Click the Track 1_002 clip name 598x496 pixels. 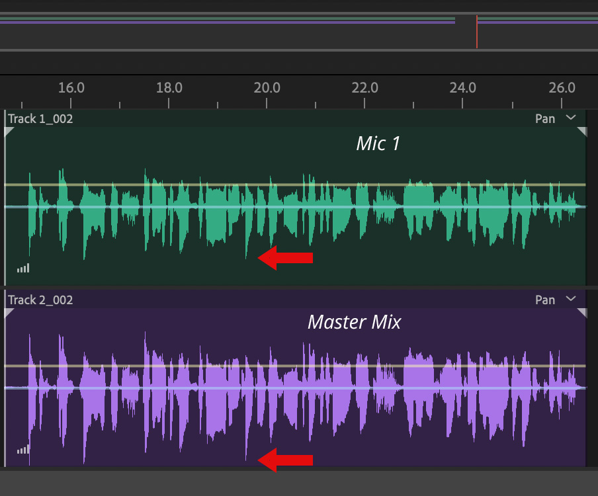[x=40, y=118]
